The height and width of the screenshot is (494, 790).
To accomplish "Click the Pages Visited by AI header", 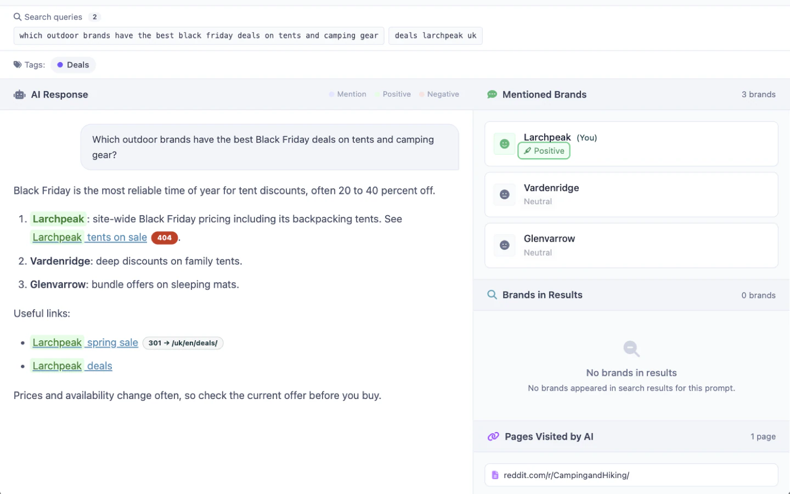I will tap(631, 436).
